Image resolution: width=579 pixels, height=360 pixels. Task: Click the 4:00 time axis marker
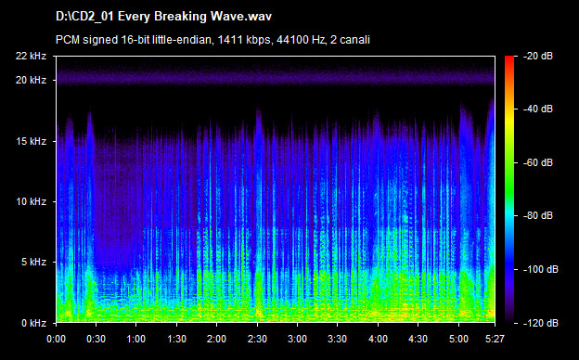[378, 339]
